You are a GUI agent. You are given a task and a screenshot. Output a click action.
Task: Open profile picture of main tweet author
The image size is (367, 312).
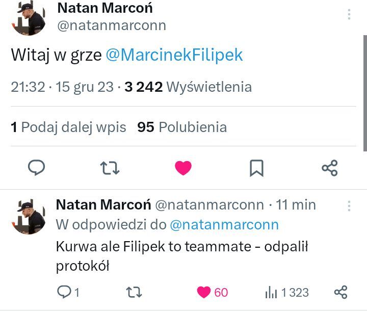click(28, 18)
